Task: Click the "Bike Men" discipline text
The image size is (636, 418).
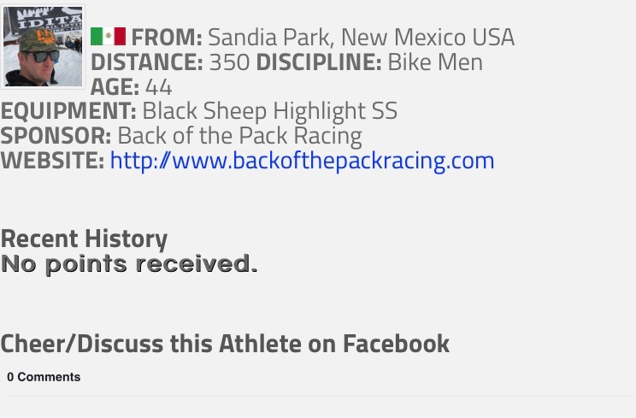Action: [435, 62]
